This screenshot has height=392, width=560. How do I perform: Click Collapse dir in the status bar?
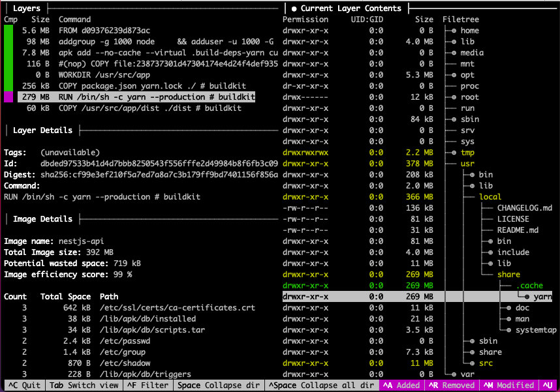(219, 385)
